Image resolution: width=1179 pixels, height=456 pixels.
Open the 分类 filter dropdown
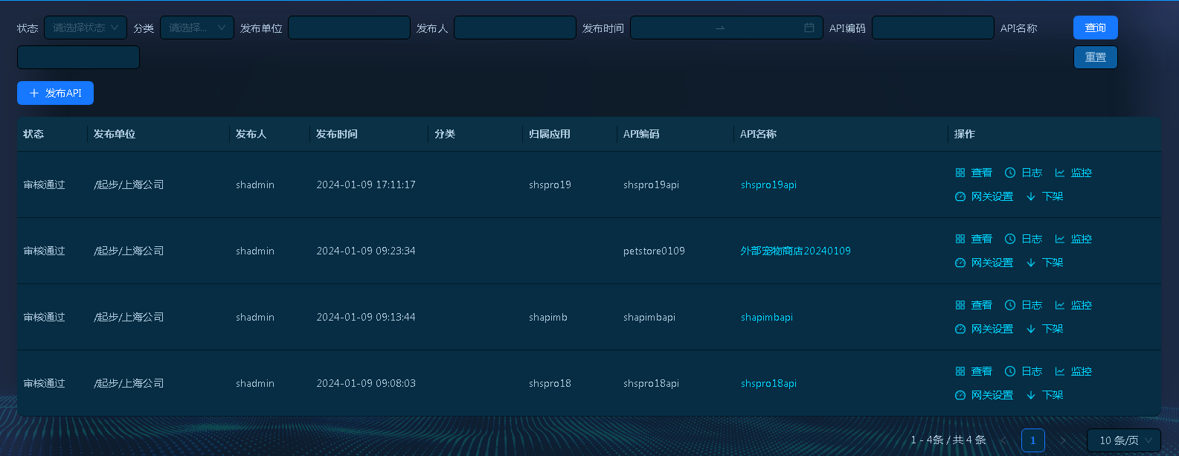(197, 28)
